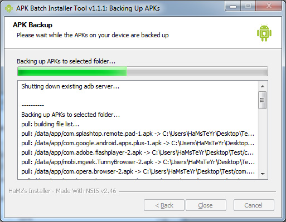Click the log scrollbar down arrow
286x222 pixels.
click(263, 174)
